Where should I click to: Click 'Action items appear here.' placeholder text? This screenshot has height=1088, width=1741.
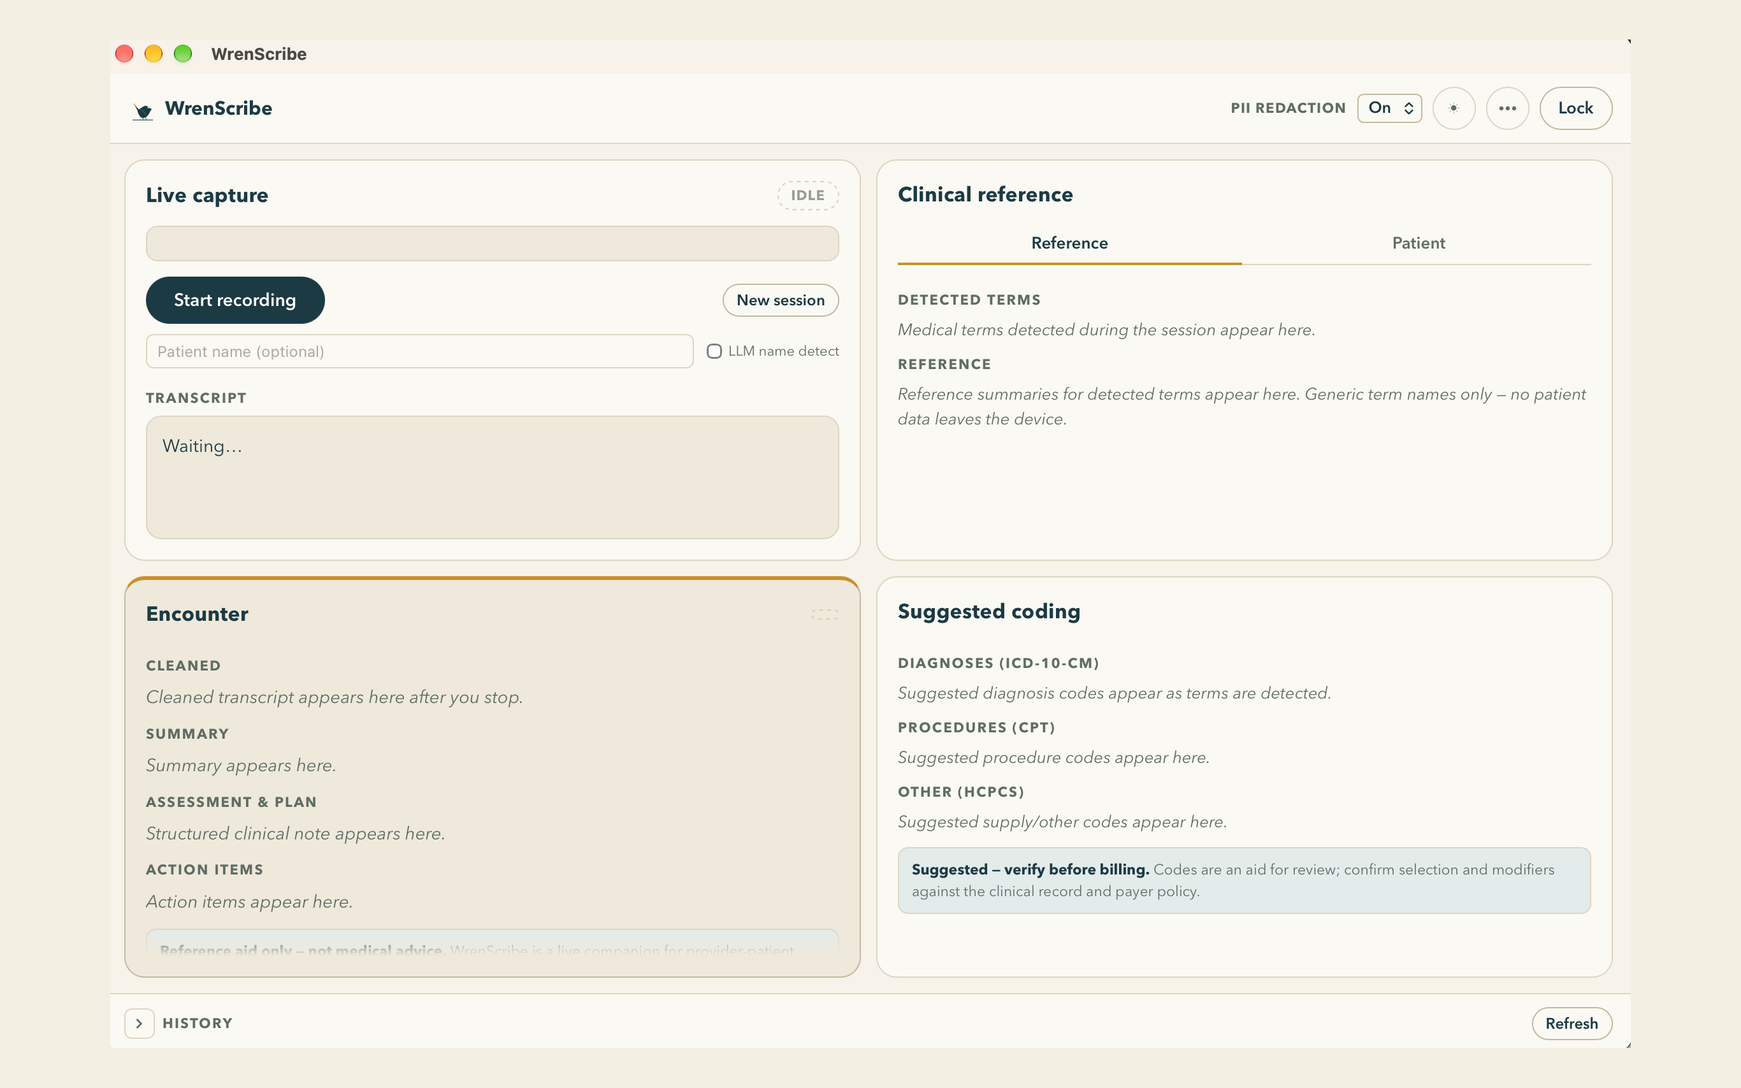(249, 902)
